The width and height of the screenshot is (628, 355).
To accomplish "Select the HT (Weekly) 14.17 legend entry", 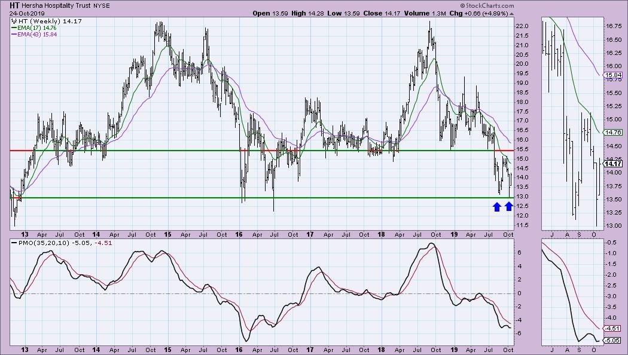I will [x=50, y=21].
